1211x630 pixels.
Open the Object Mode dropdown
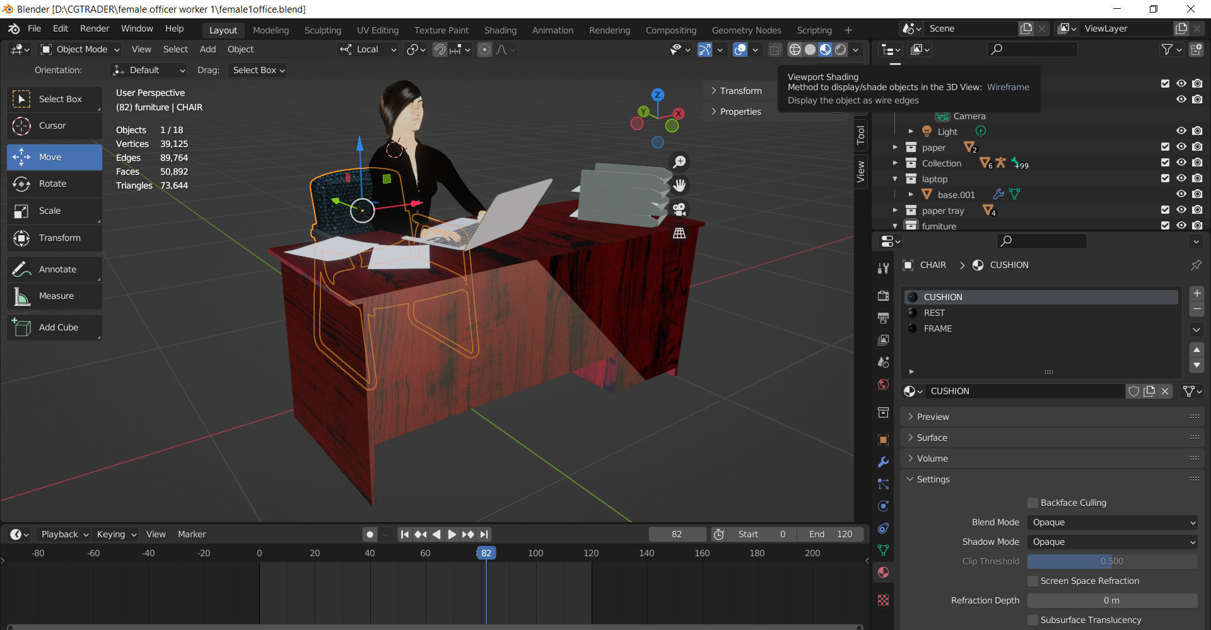pos(79,49)
